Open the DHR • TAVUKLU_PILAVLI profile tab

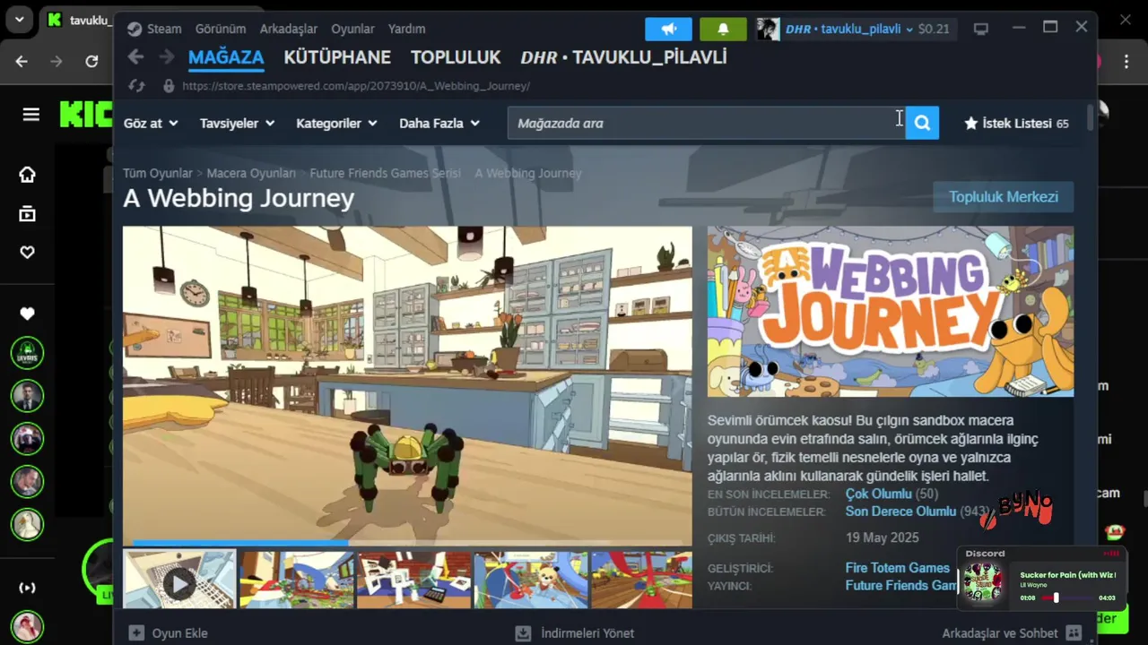623,57
